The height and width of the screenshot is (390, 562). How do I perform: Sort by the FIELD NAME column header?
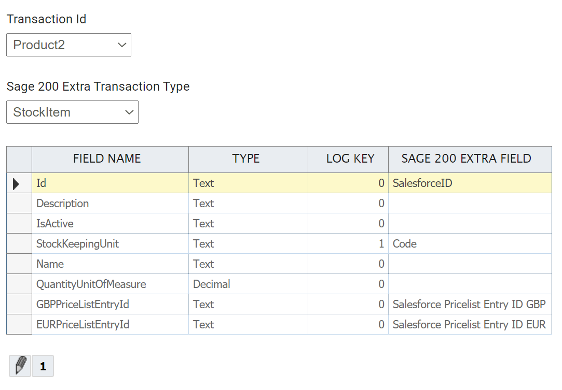point(111,158)
